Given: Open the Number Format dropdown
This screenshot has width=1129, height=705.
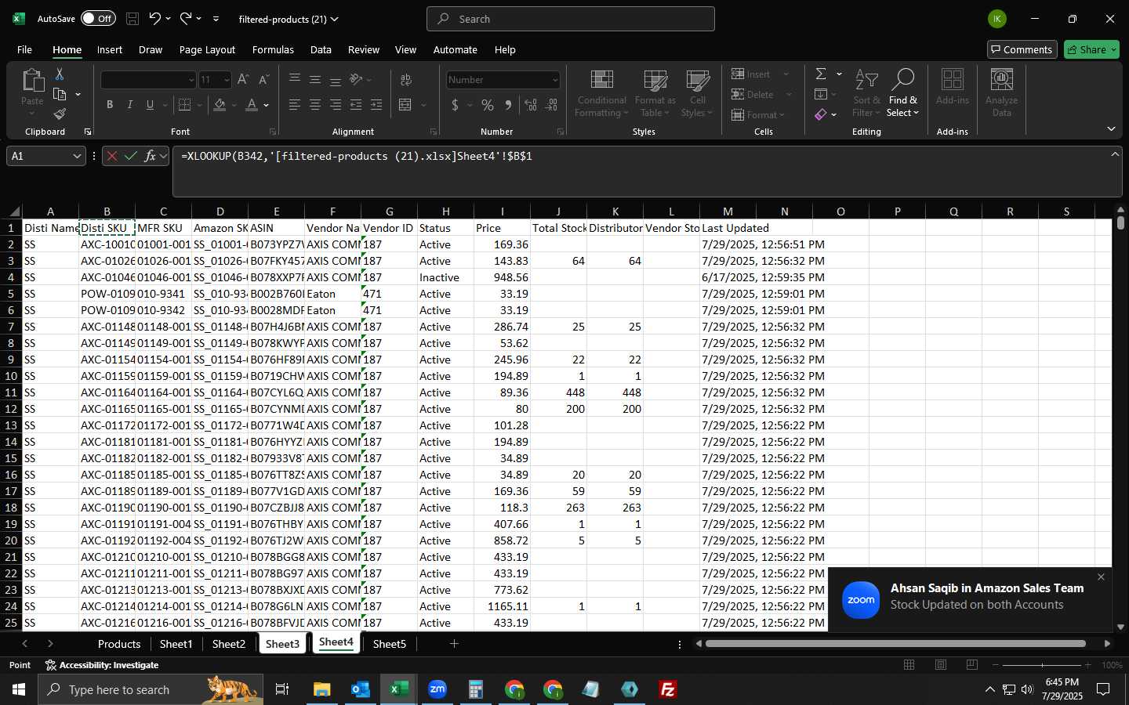Looking at the screenshot, I should pyautogui.click(x=555, y=80).
